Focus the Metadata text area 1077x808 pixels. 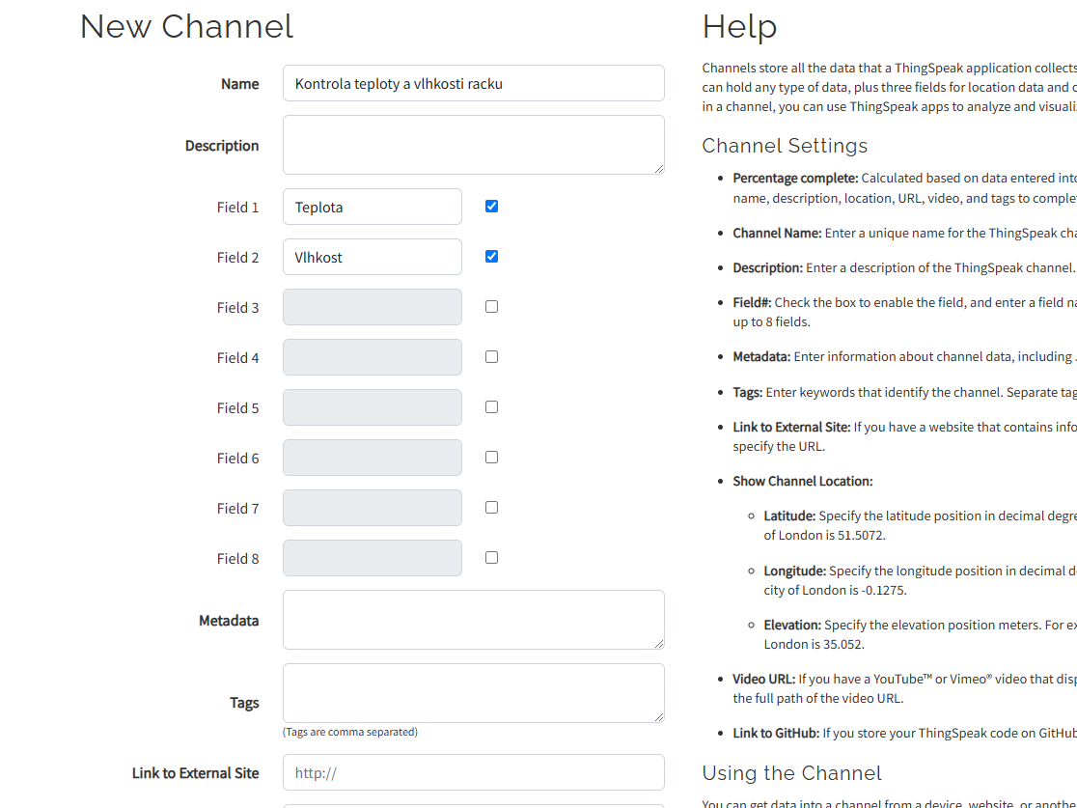(x=473, y=620)
